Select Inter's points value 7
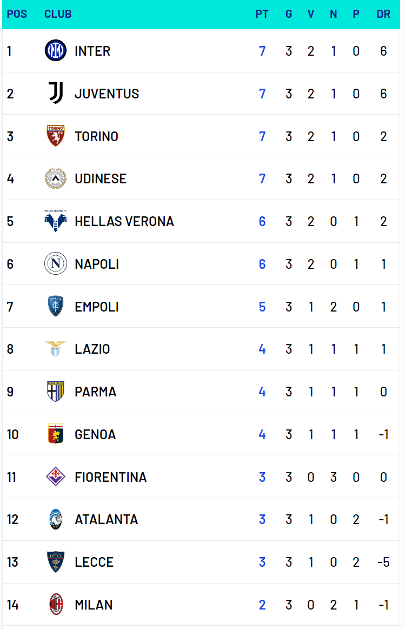This screenshot has height=629, width=405. pos(262,51)
